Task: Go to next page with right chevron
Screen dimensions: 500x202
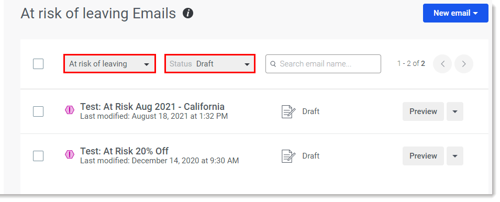Action: pos(464,64)
